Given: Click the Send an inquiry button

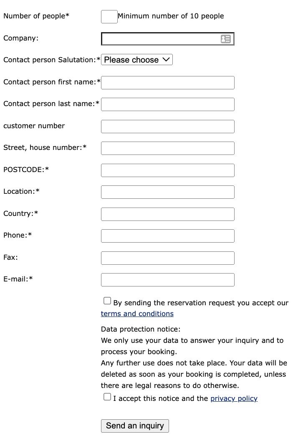Looking at the screenshot, I should (135, 426).
